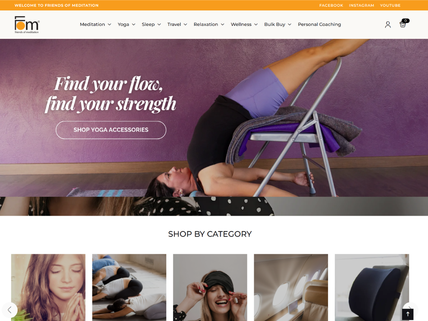Select the sleep mask woman category thumbnail
Screen dimensions: 428x321
click(x=210, y=288)
